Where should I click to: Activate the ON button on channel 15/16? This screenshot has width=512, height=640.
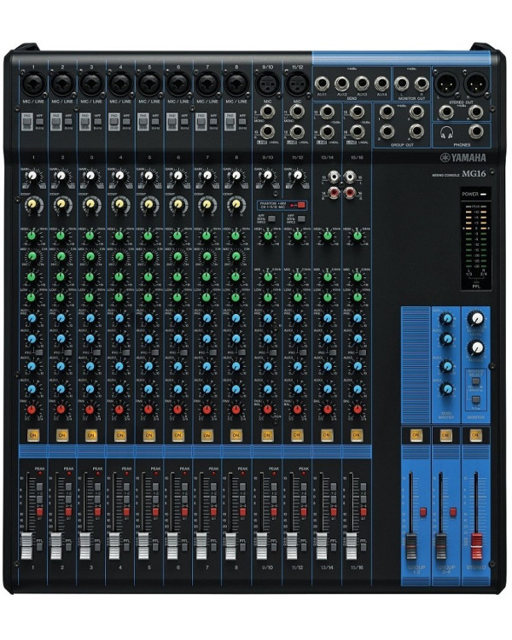pyautogui.click(x=357, y=435)
